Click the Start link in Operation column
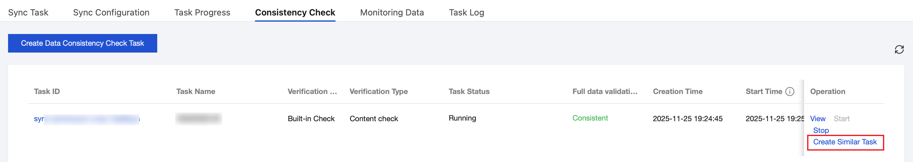 coord(842,119)
